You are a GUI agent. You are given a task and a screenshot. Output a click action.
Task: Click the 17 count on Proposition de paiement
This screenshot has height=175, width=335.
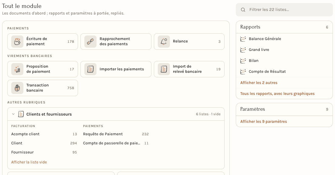(72, 69)
